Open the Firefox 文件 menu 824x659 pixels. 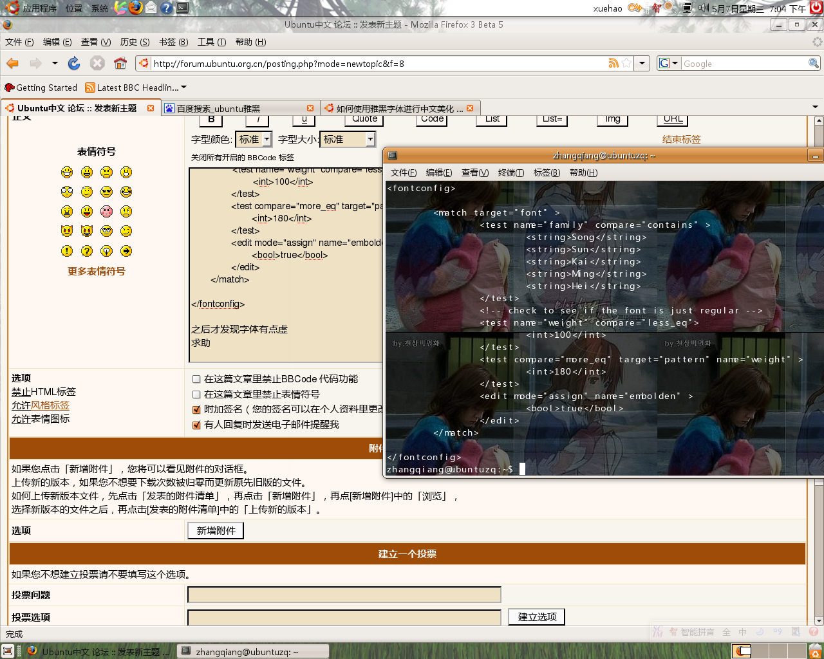point(19,42)
